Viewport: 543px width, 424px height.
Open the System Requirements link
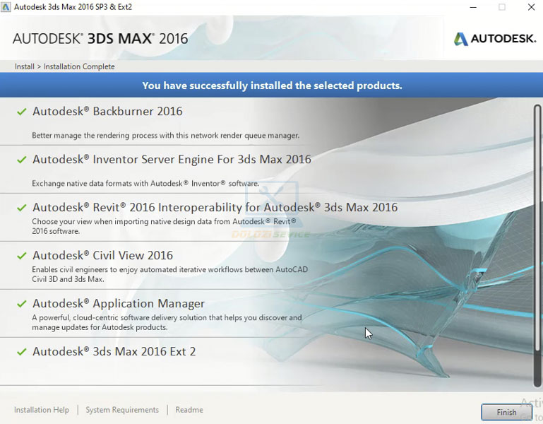122,410
